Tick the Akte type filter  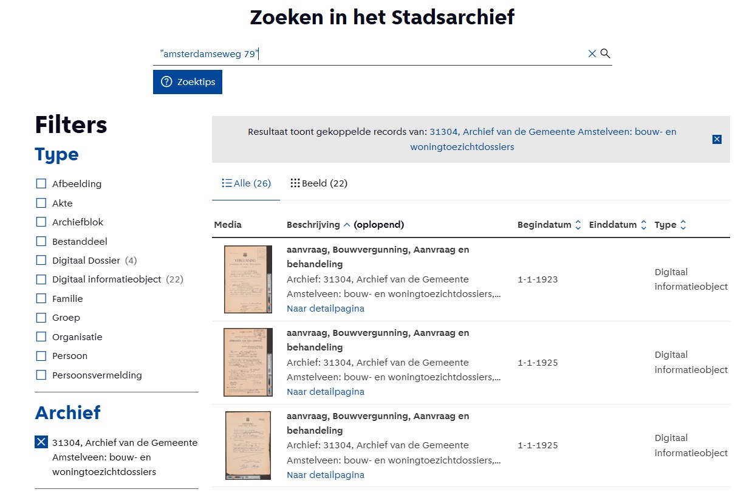(41, 203)
